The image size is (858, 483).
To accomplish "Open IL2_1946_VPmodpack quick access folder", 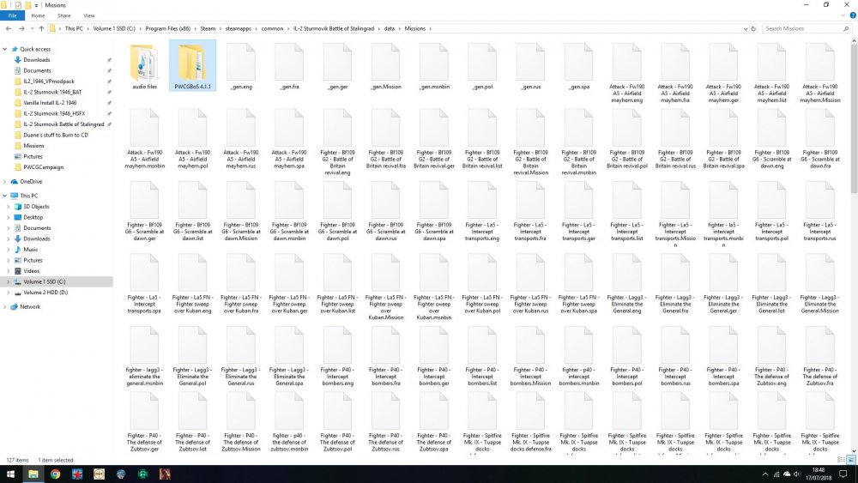I will [x=49, y=82].
